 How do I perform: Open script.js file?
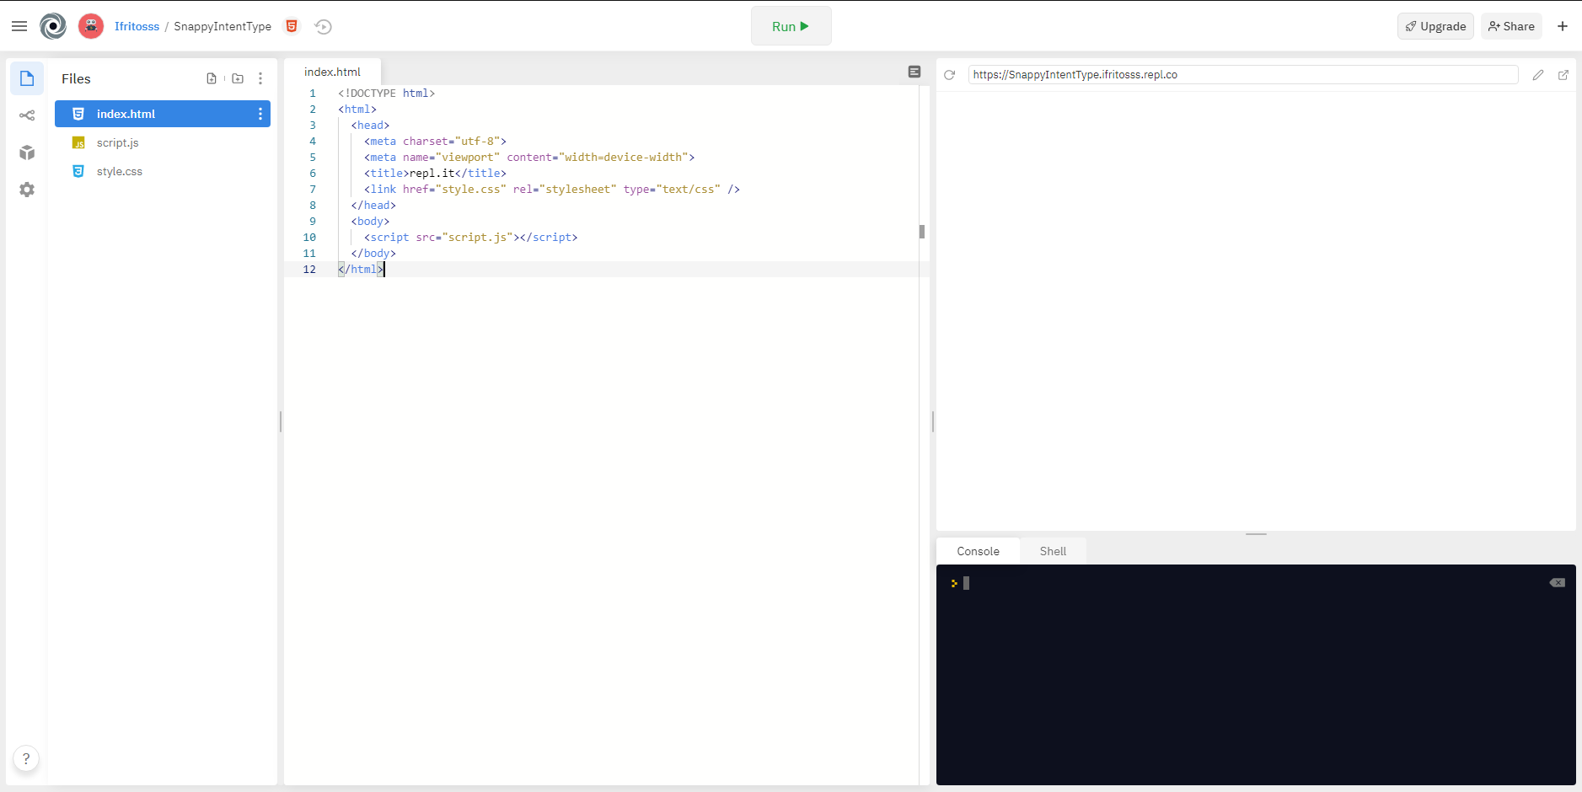[x=163, y=142]
